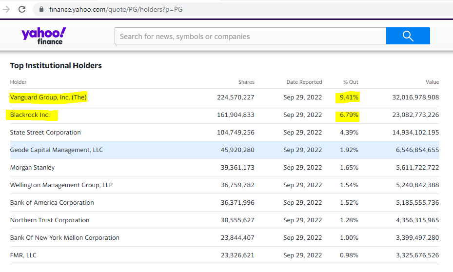This screenshot has height=272, width=453.
Task: Select Vanguard Group, Inc. (The) holder
Action: pyautogui.click(x=48, y=97)
